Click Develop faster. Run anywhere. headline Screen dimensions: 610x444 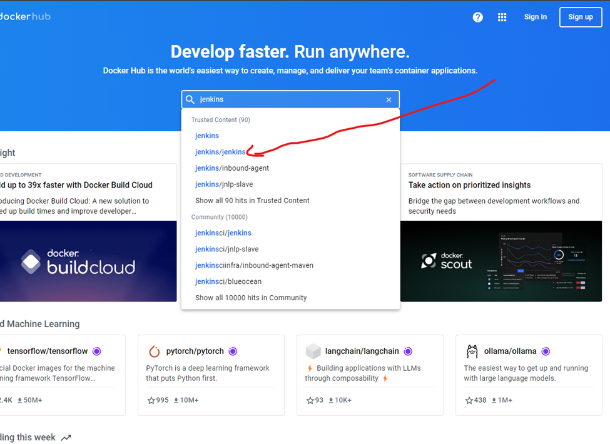point(290,52)
